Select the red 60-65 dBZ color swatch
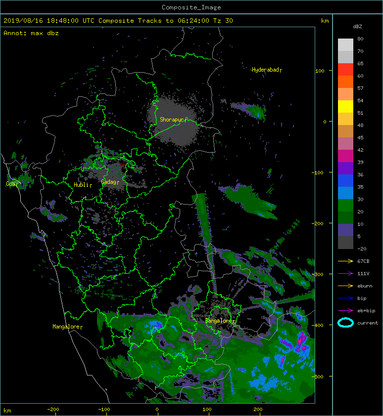Image resolution: width=383 pixels, height=416 pixels. [x=345, y=70]
